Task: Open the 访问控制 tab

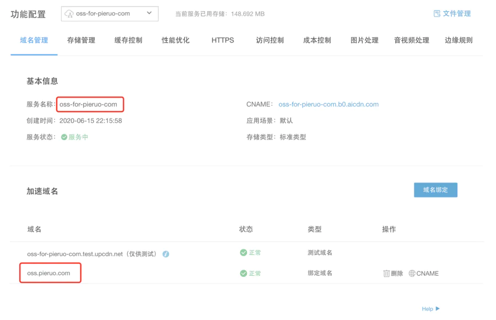Action: (x=270, y=40)
